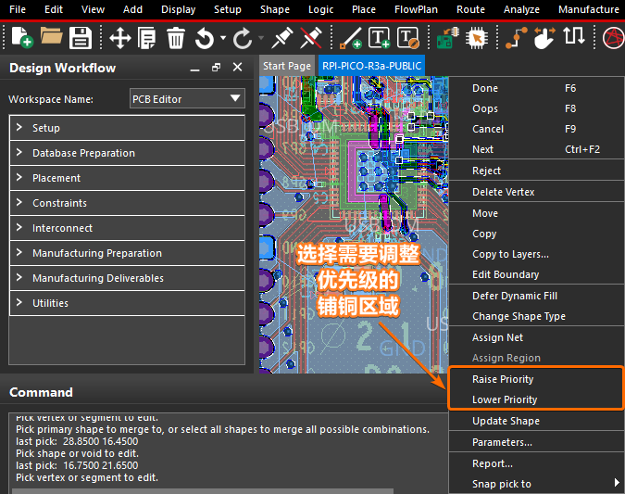
Task: Switch to the Start Page tab
Action: point(286,66)
